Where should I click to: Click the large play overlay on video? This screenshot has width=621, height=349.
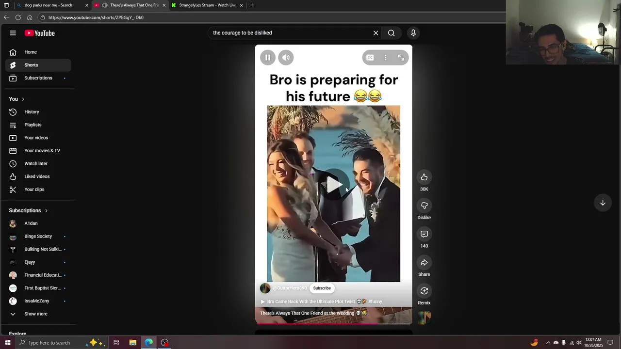tap(334, 184)
